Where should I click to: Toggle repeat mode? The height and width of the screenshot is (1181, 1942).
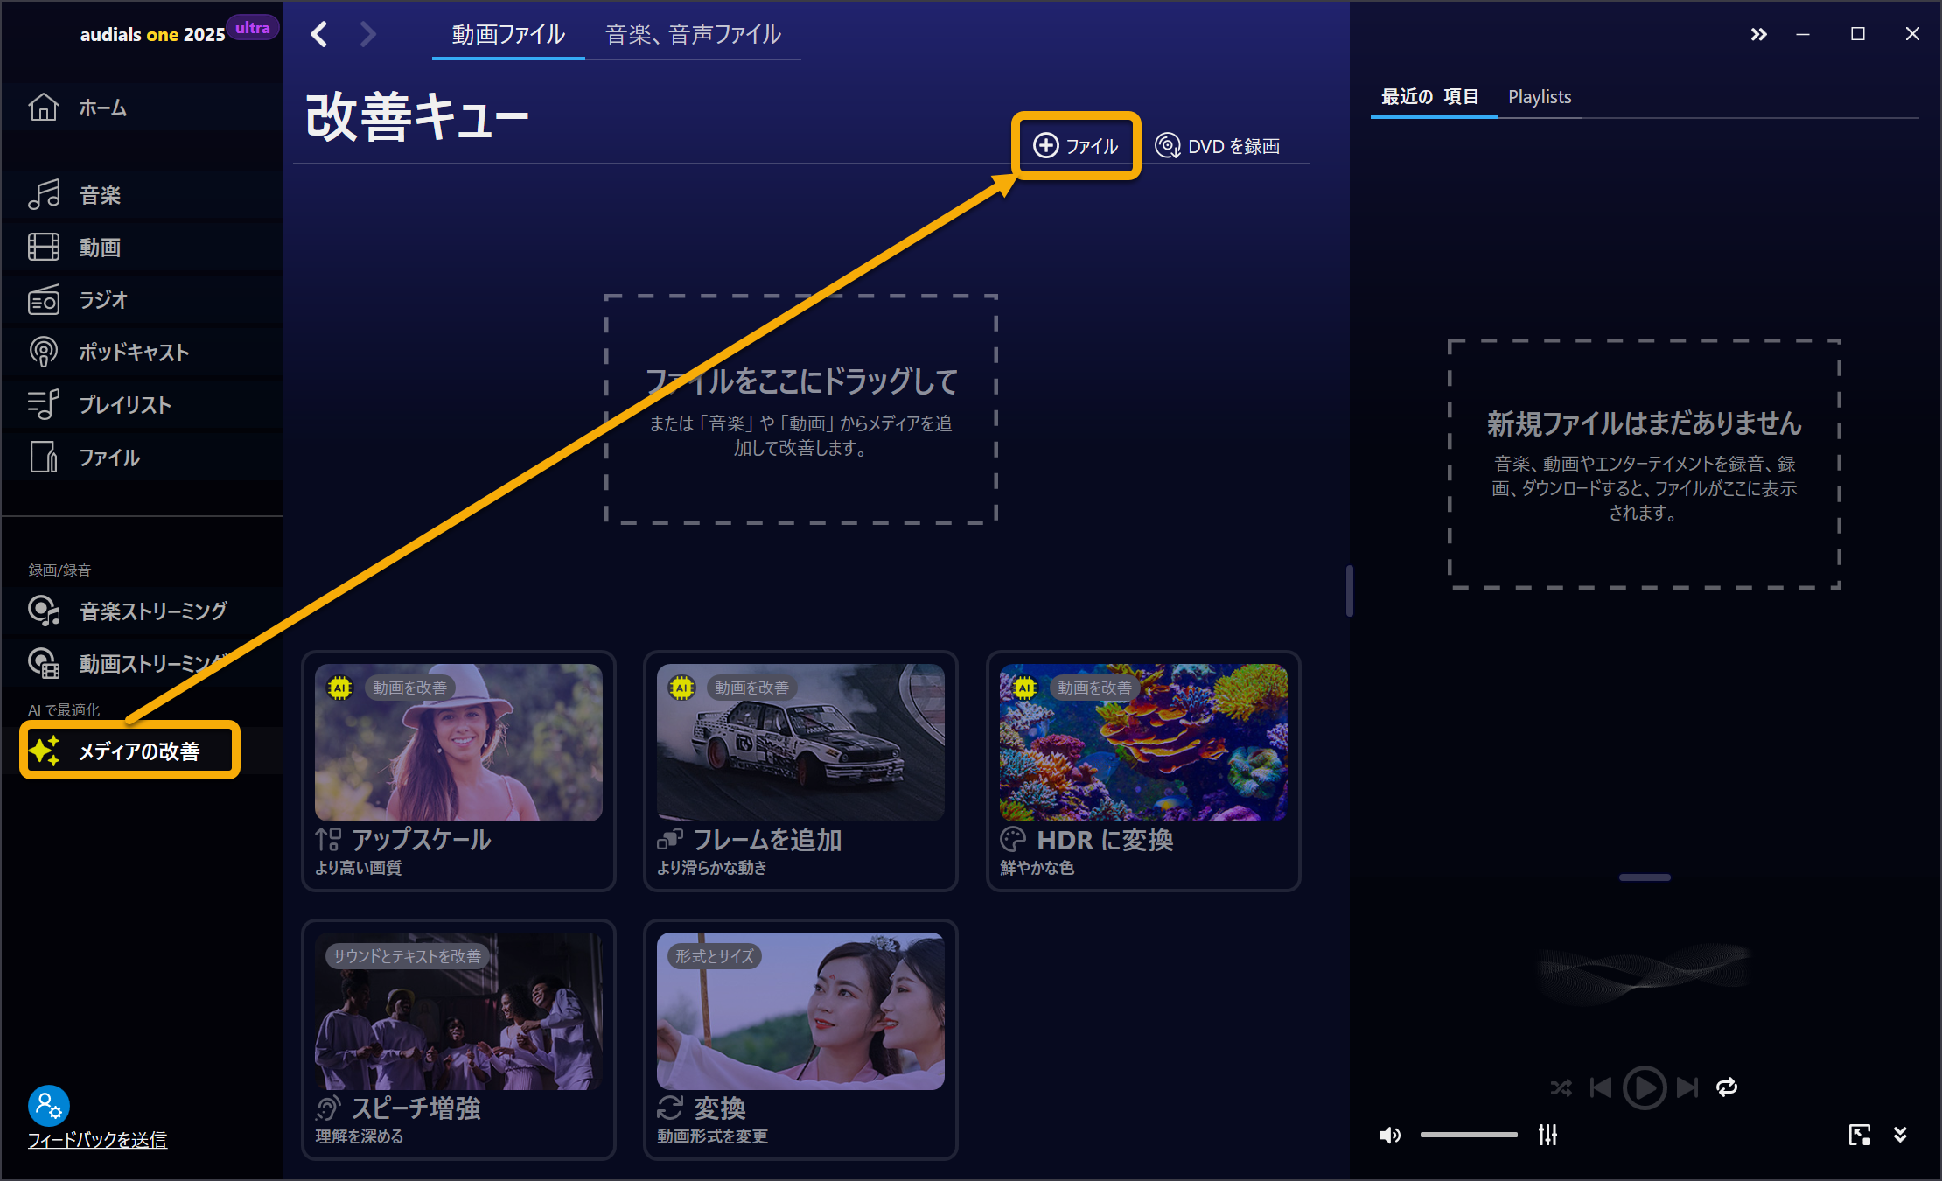(1727, 1087)
